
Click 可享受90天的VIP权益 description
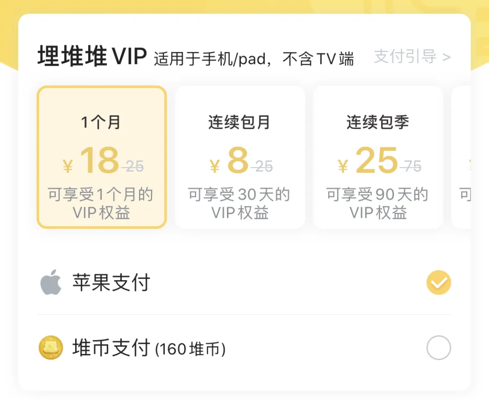378,204
